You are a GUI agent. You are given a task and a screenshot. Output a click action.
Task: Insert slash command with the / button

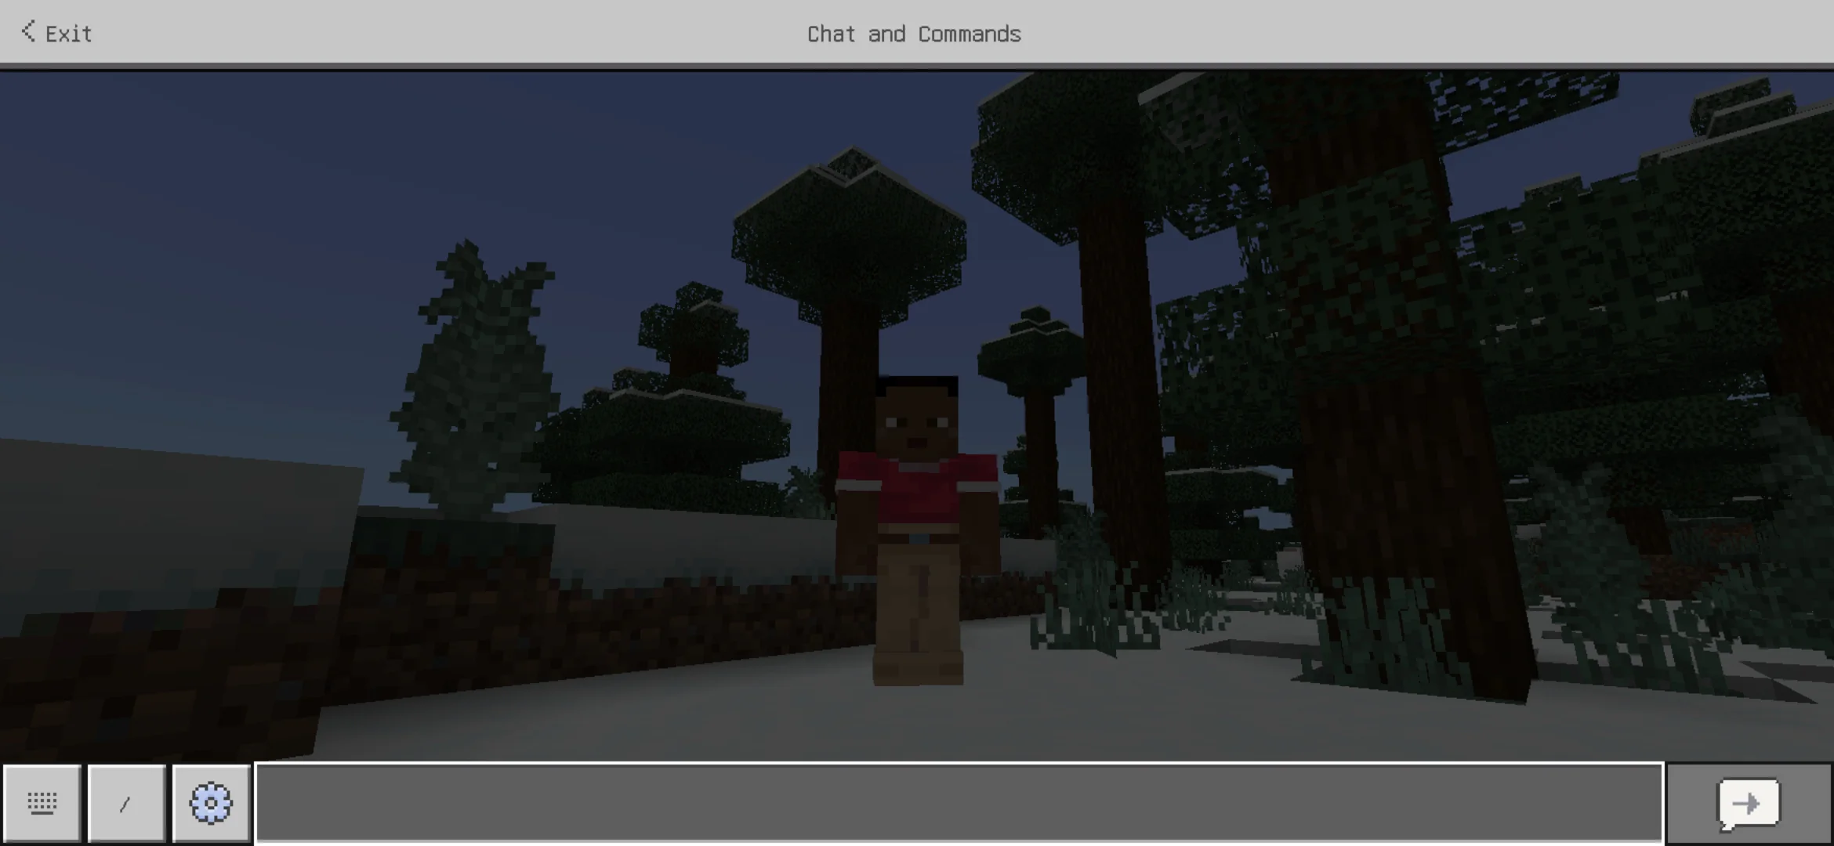tap(126, 804)
